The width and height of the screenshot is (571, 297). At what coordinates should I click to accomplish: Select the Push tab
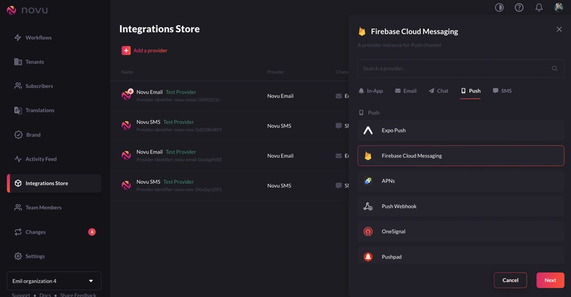[x=470, y=91]
